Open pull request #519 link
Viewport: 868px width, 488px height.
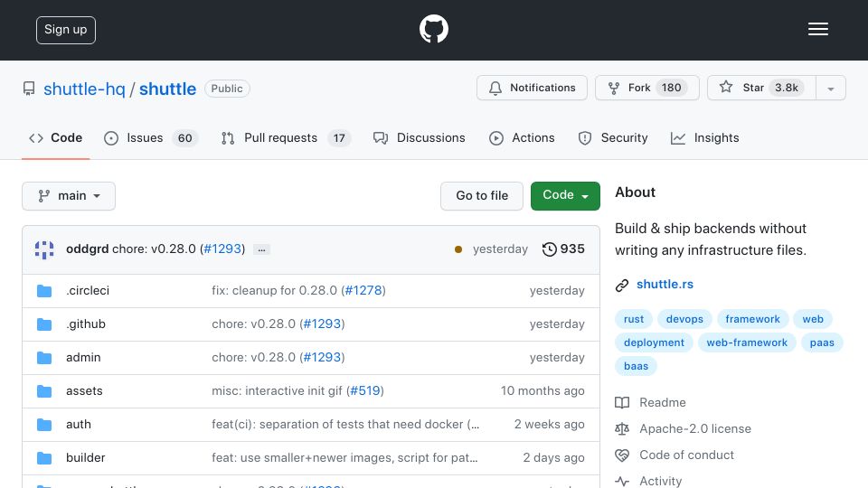(x=365, y=390)
